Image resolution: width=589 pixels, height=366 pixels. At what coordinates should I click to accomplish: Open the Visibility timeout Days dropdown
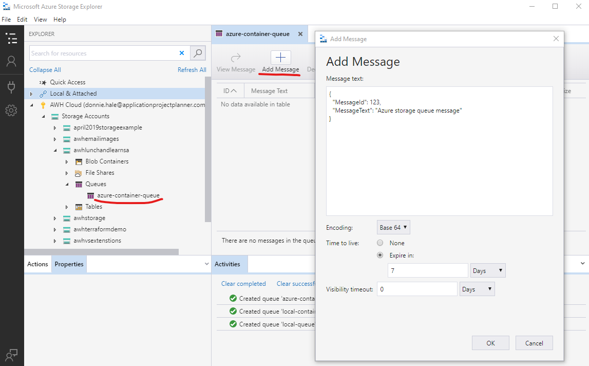tap(477, 289)
